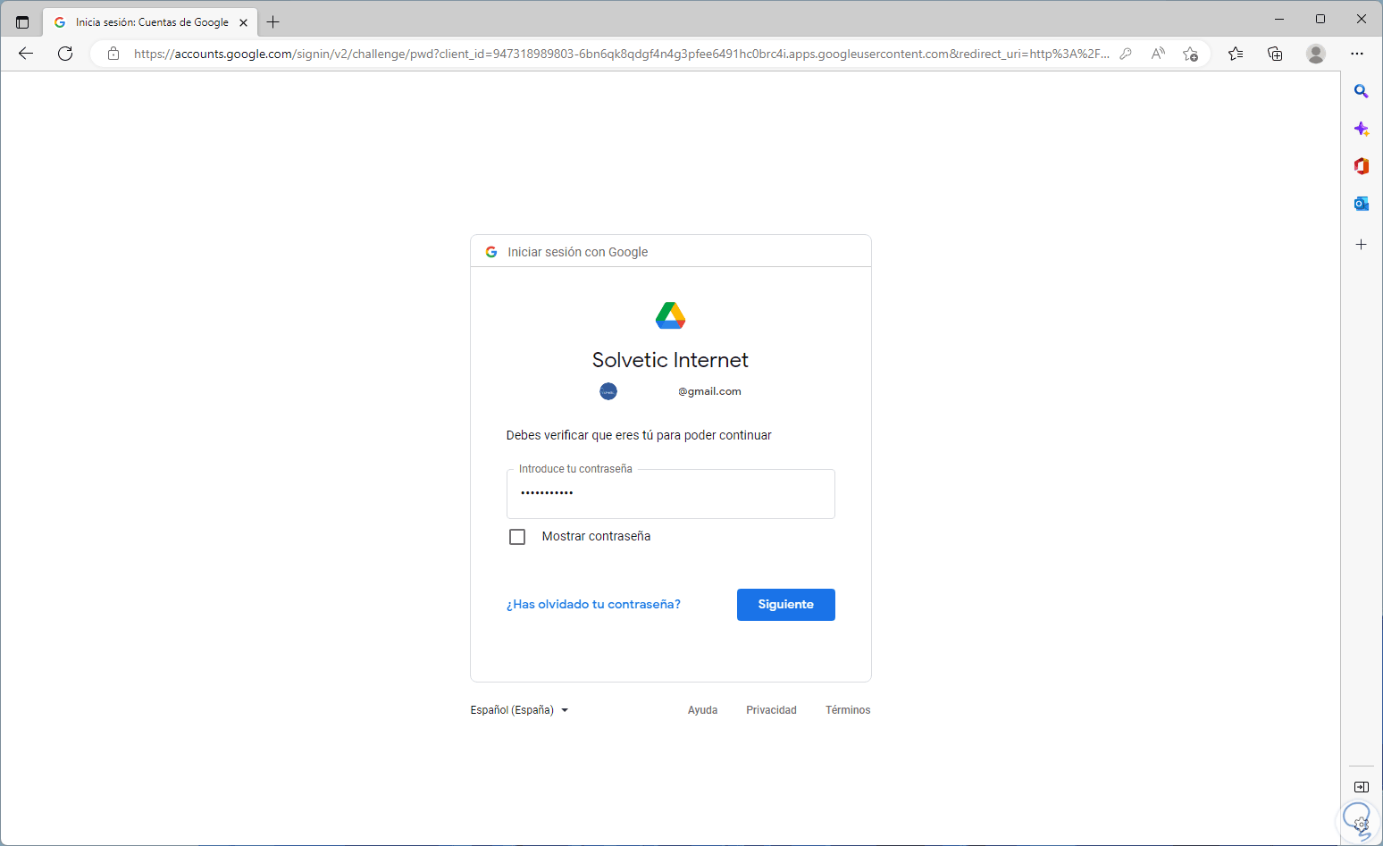Open browser profile avatar

click(1316, 54)
